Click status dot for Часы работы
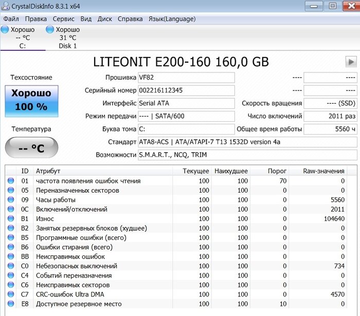 (x=11, y=199)
